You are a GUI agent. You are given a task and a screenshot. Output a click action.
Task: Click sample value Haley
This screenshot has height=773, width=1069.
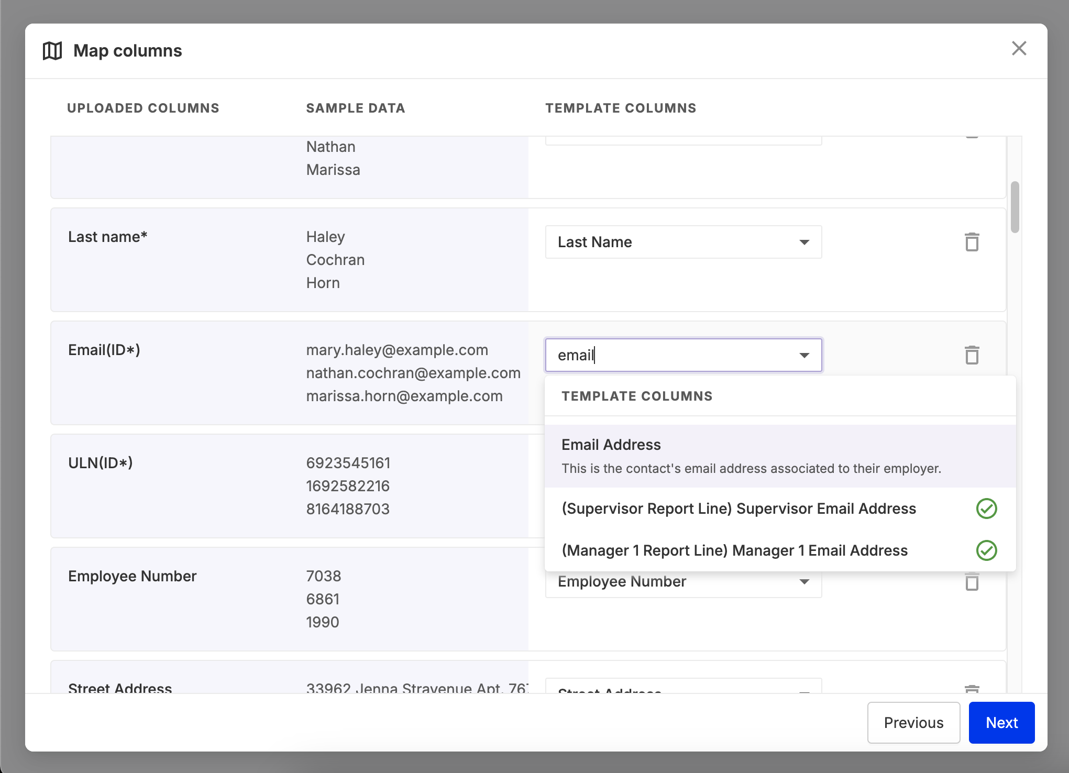click(x=325, y=237)
